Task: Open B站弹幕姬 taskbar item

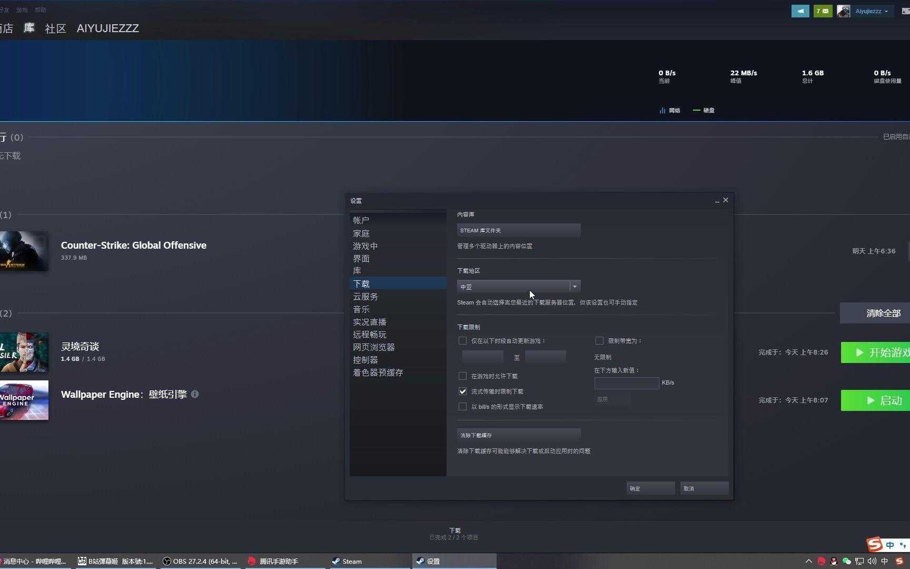Action: (115, 561)
